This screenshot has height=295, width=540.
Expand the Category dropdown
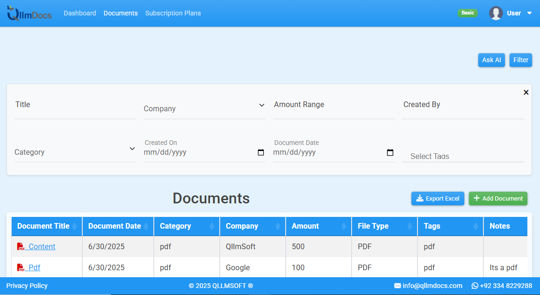[131, 148]
